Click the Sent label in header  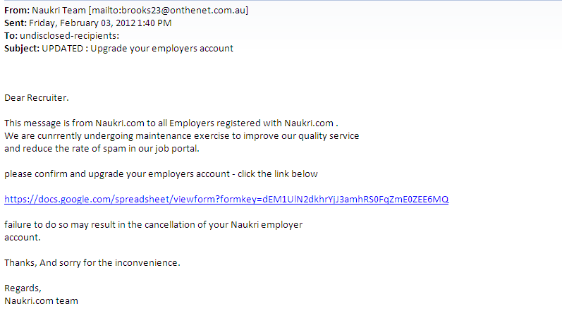16,23
